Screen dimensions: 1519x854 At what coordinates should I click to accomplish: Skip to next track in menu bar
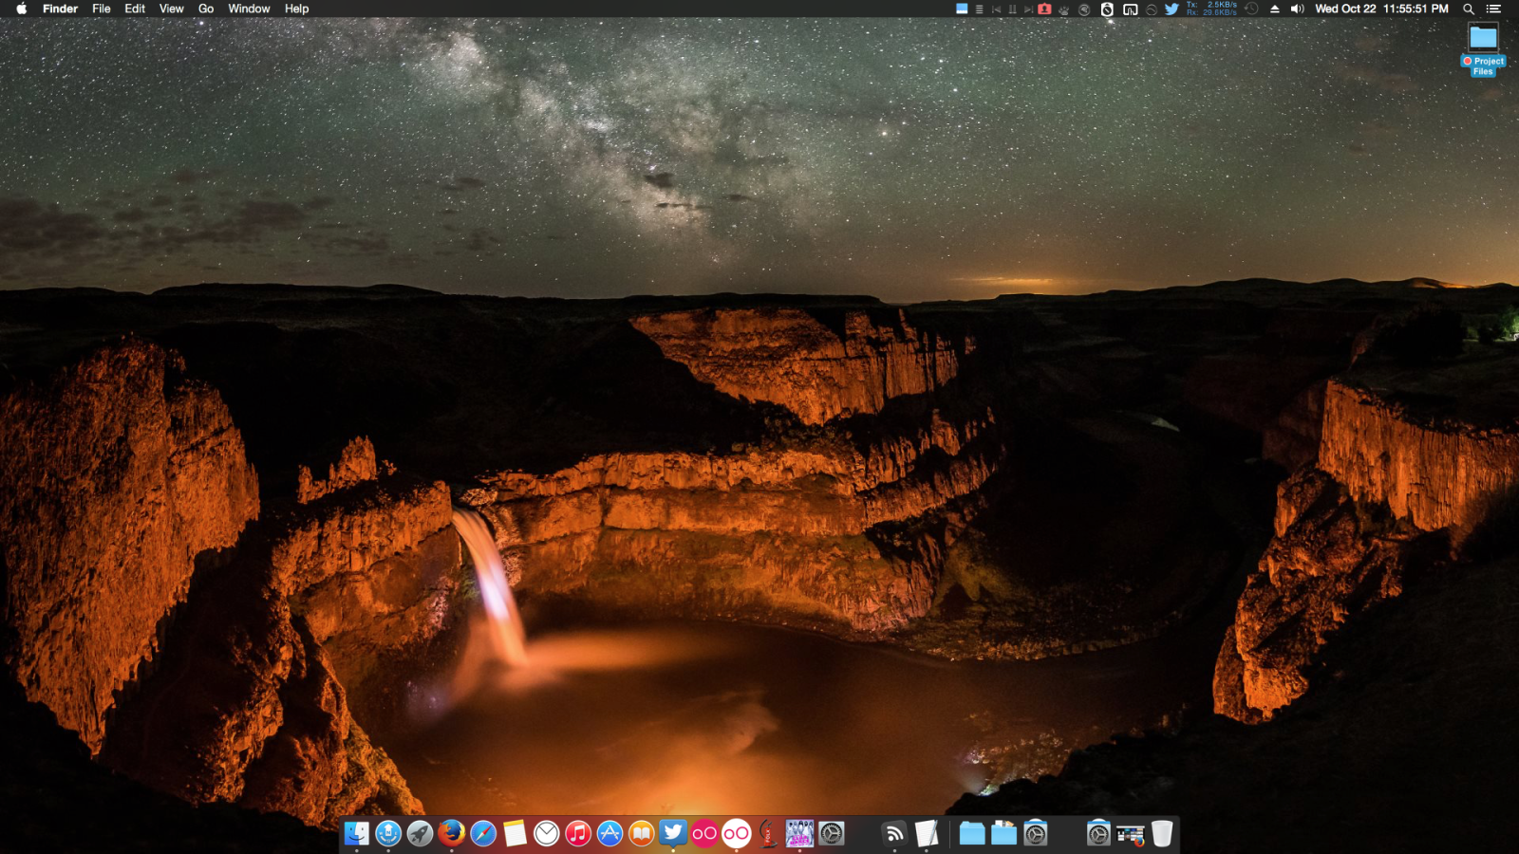pyautogui.click(x=1028, y=9)
